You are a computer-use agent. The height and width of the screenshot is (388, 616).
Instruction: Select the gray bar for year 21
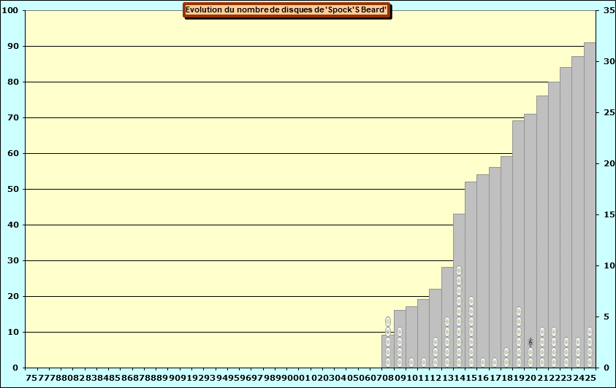click(x=542, y=232)
